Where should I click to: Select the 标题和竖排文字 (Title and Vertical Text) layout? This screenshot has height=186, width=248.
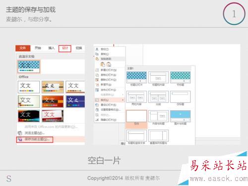click(x=136, y=137)
